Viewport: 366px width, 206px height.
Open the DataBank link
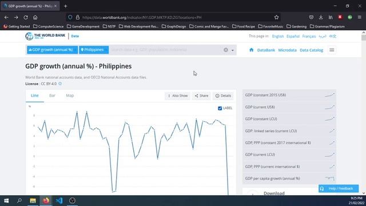click(x=266, y=50)
